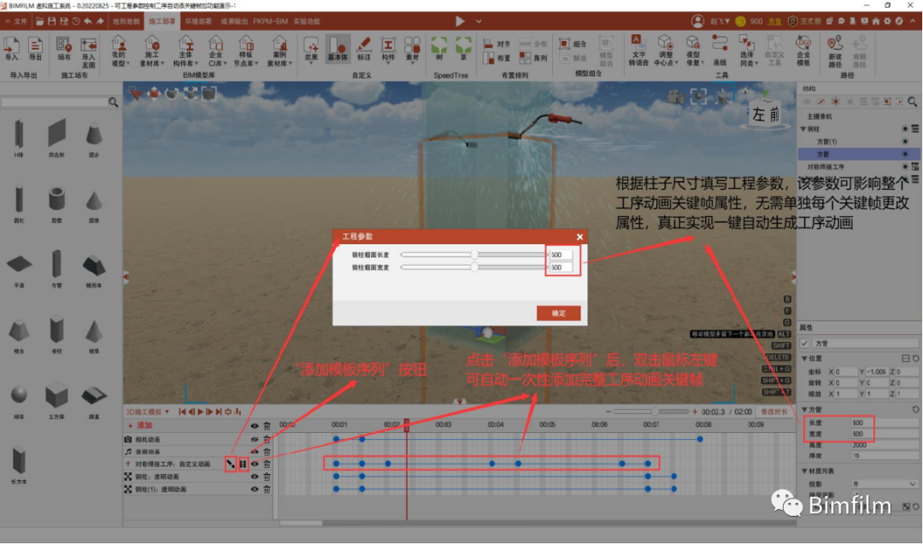Switch to 实验功能 tab
The width and height of the screenshot is (923, 544).
click(307, 21)
